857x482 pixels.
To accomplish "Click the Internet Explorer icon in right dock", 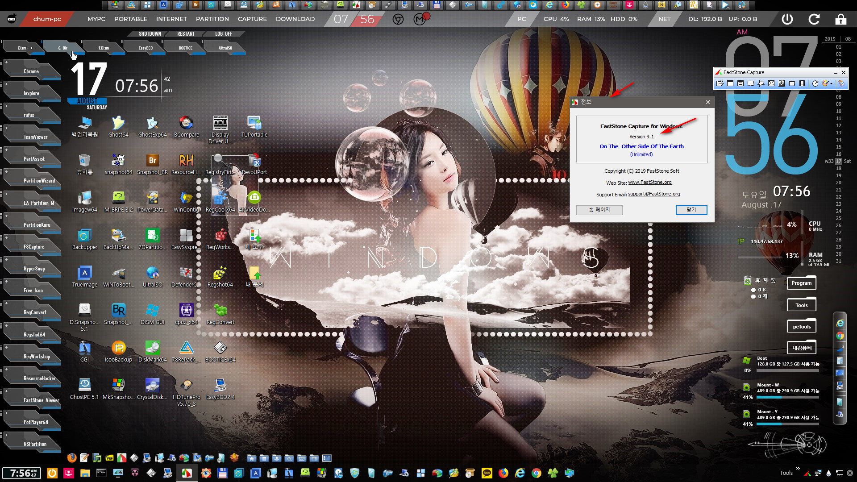I will (840, 323).
